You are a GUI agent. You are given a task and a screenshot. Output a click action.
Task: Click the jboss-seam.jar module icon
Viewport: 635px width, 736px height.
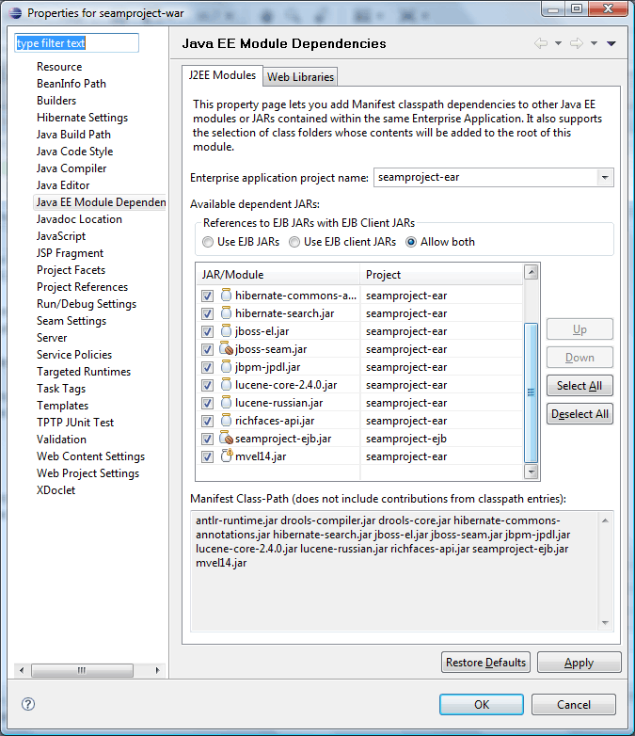[x=226, y=349]
